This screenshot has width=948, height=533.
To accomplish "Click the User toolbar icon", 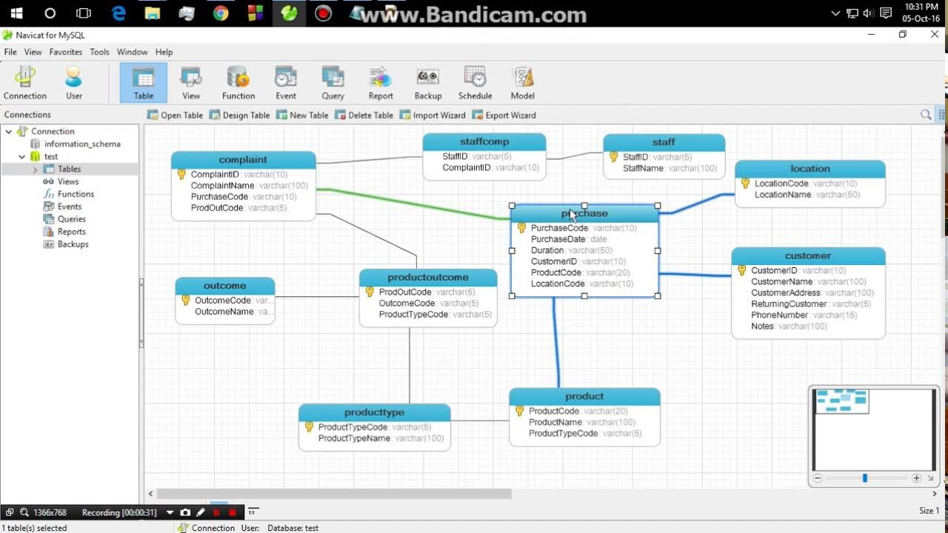I will tap(73, 82).
